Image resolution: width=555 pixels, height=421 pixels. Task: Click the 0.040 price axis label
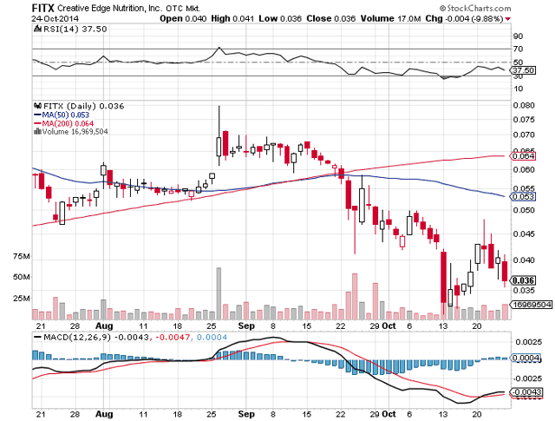pyautogui.click(x=524, y=260)
